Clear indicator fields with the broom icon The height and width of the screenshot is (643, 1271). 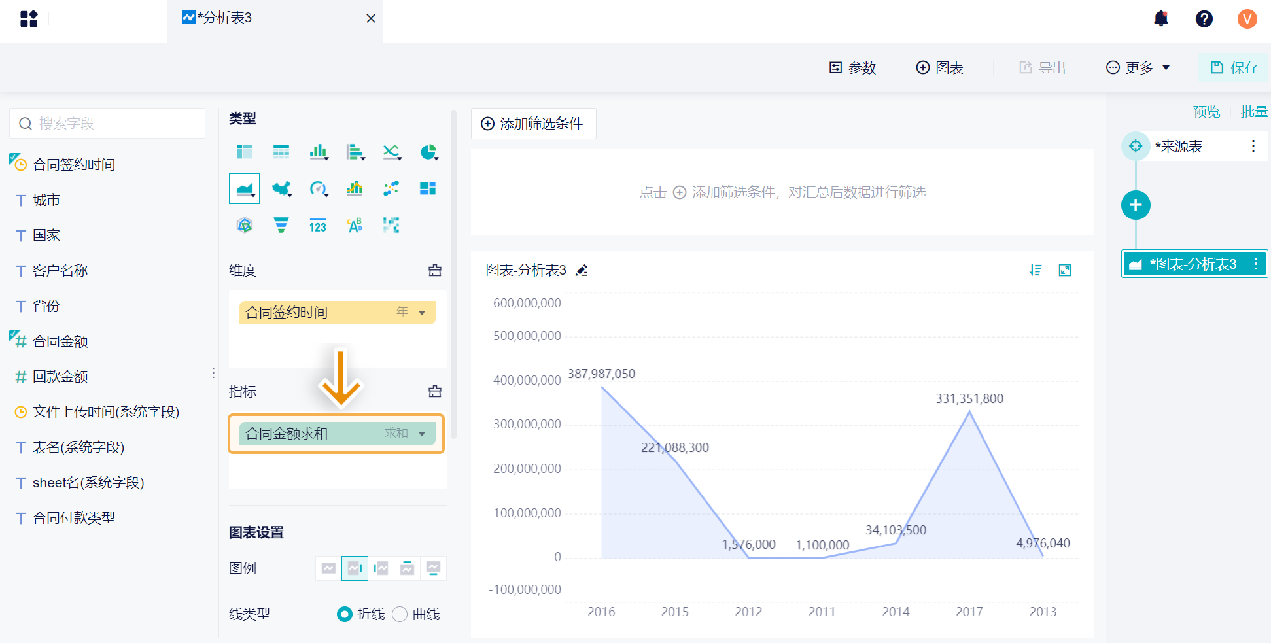point(435,391)
